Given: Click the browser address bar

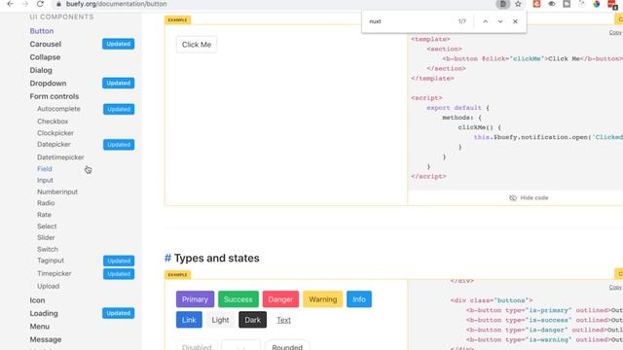Looking at the screenshot, I should click(275, 4).
